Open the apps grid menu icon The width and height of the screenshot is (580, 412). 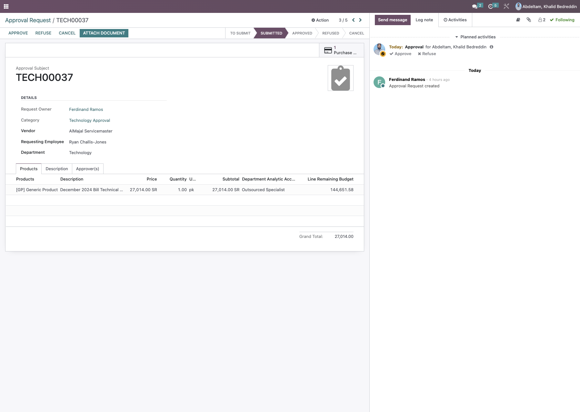tap(6, 6)
